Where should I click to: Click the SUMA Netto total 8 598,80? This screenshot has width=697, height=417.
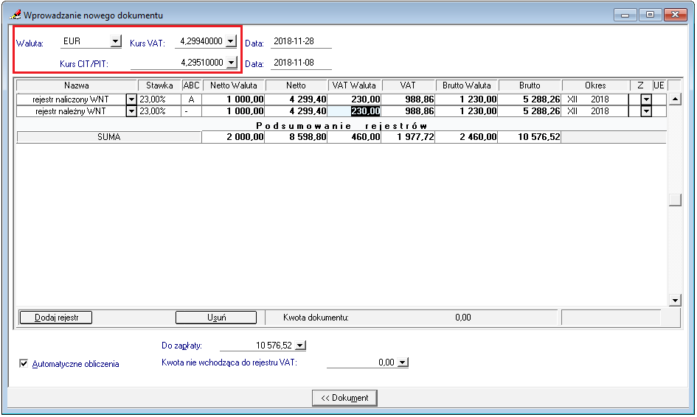point(296,137)
